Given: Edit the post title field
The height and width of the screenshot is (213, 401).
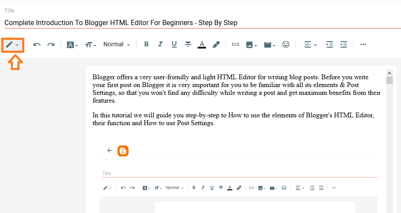Looking at the screenshot, I should [202, 23].
